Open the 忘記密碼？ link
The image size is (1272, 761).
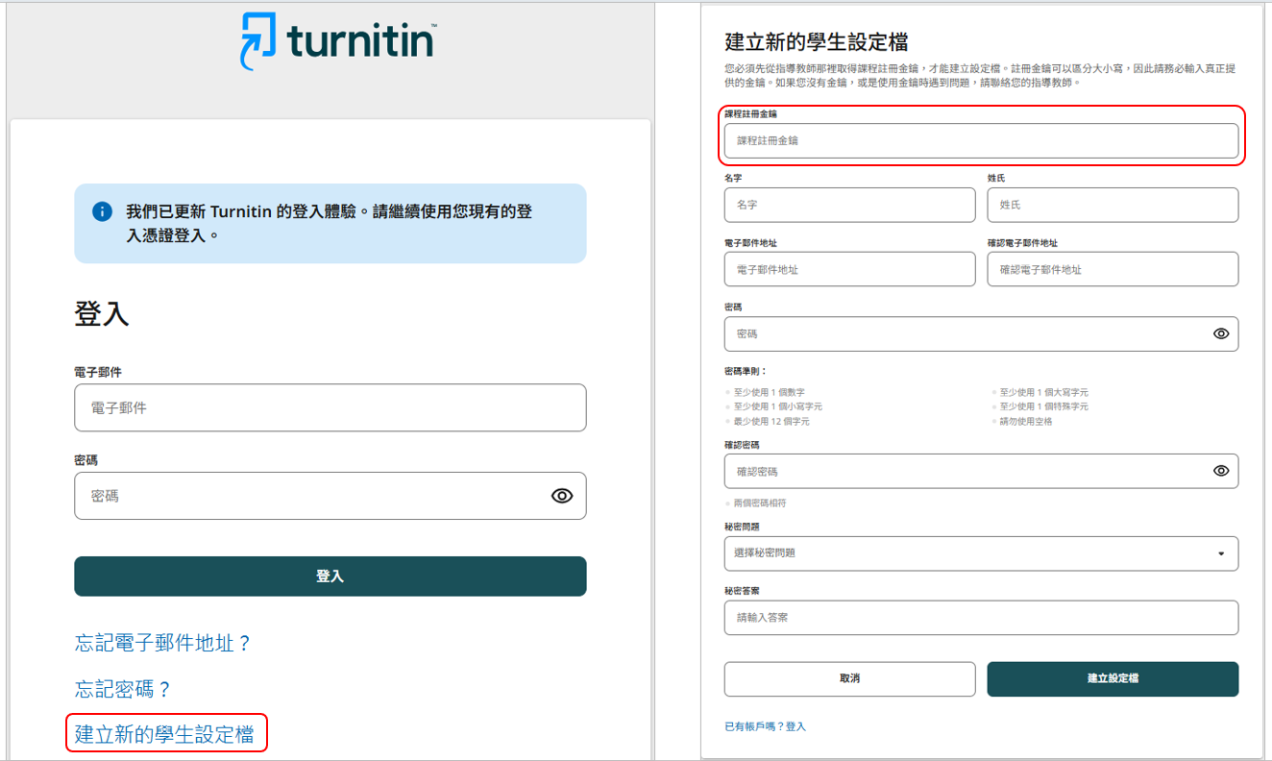[x=123, y=689]
